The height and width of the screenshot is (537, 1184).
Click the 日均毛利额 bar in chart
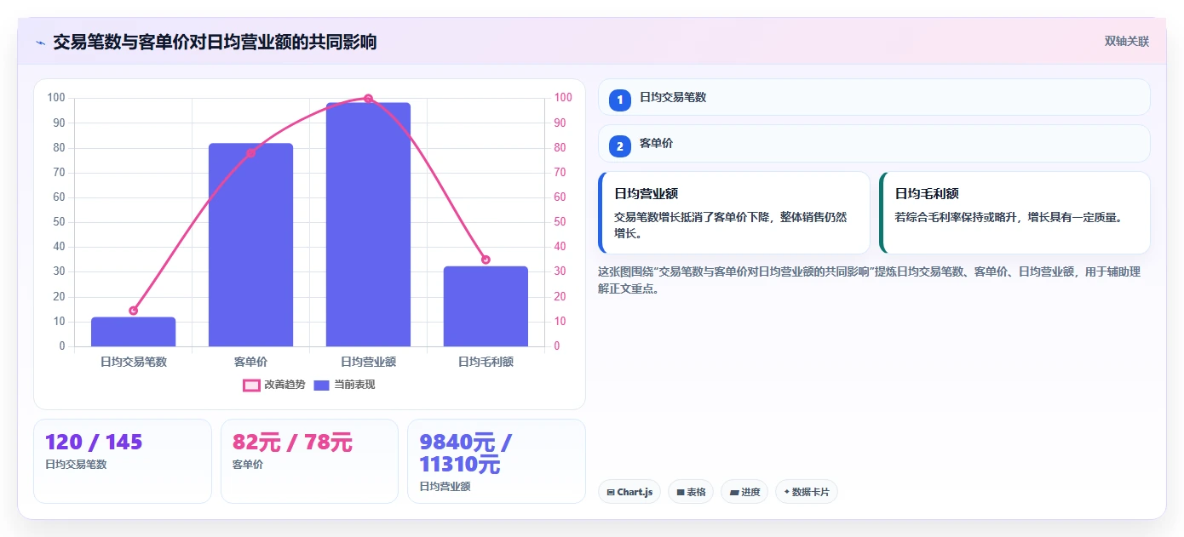486,306
